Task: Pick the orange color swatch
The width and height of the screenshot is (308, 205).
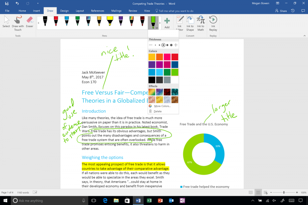Action: 159,57
